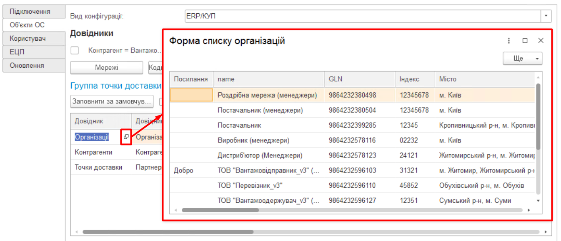Click the horizontal scrollbar of the organizations list

[220, 210]
